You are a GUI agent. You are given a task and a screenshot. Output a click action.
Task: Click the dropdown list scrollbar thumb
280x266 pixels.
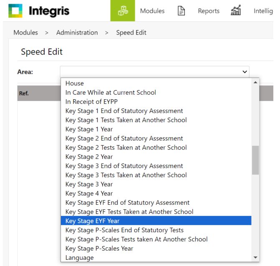click(x=255, y=160)
